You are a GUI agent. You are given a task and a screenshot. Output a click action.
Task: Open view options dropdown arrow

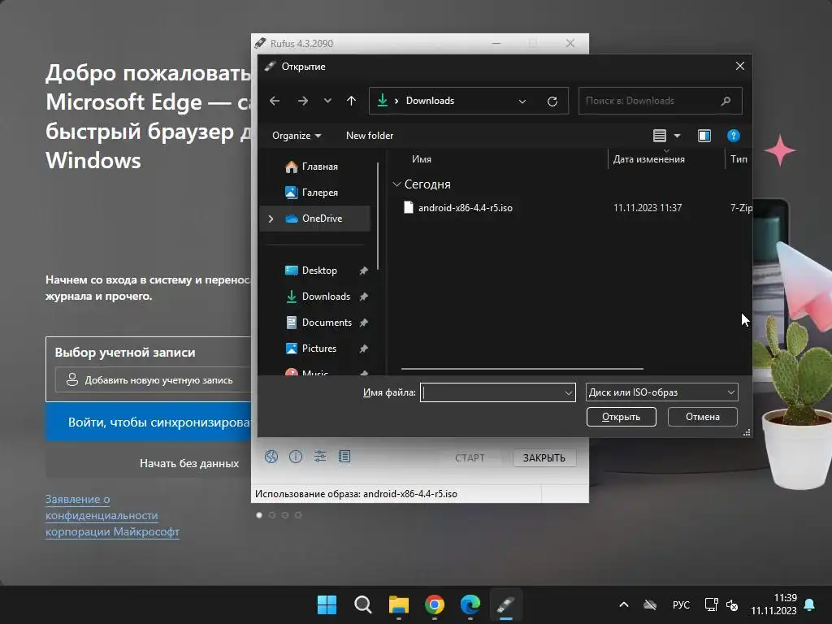(677, 136)
